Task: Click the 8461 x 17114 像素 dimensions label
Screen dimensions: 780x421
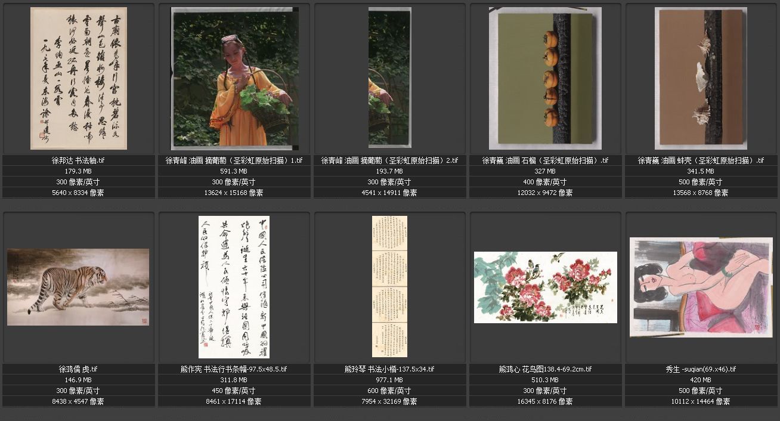Action: coord(234,401)
